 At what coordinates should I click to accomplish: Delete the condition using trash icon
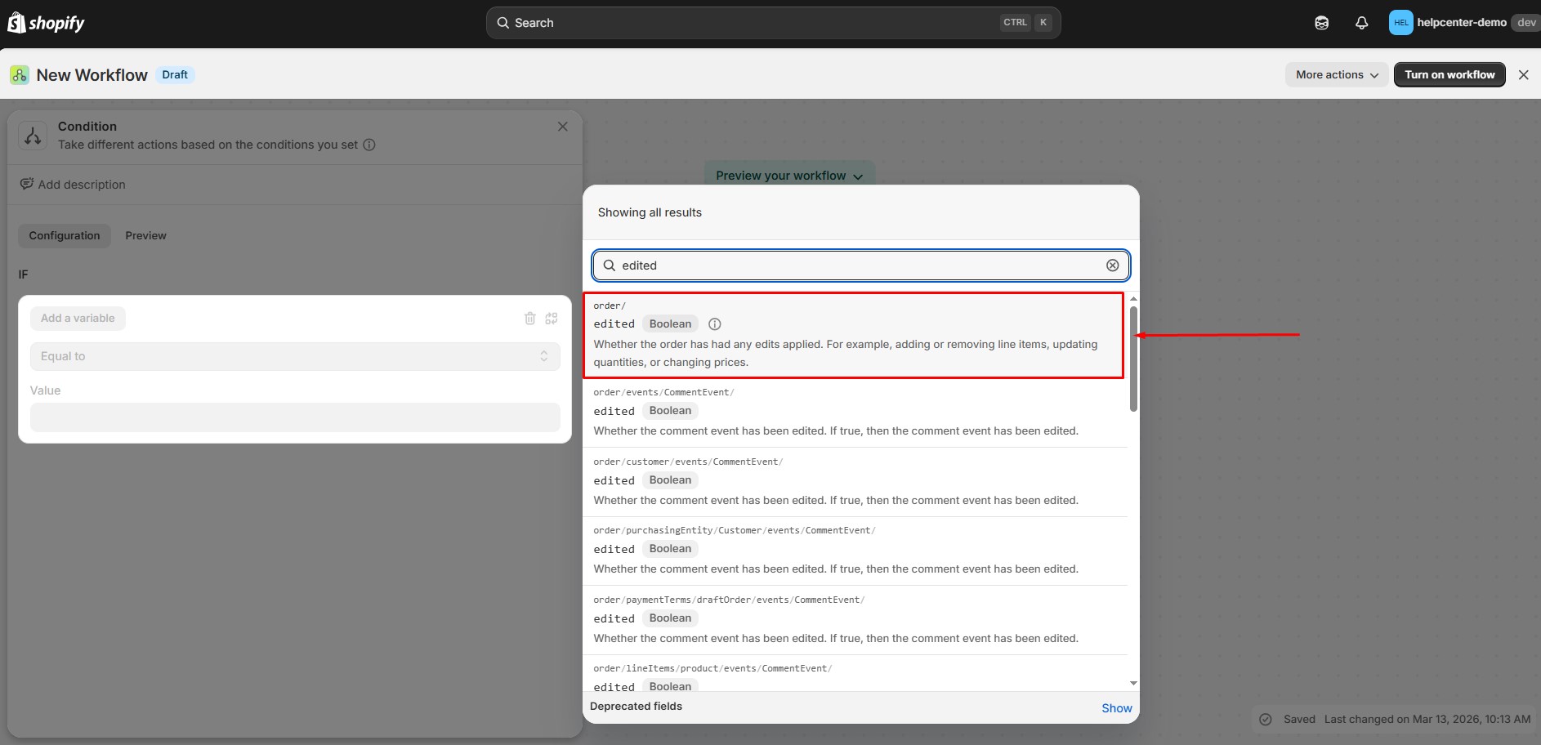(x=529, y=319)
